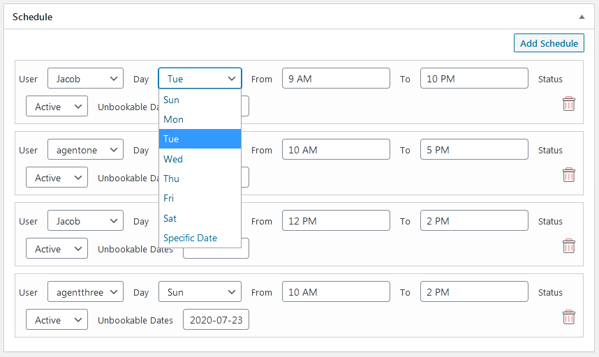Delete the Jacob Tuesday schedule row
599x357 pixels.
point(568,104)
